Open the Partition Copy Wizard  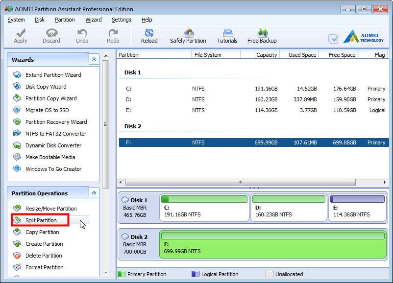pos(51,98)
